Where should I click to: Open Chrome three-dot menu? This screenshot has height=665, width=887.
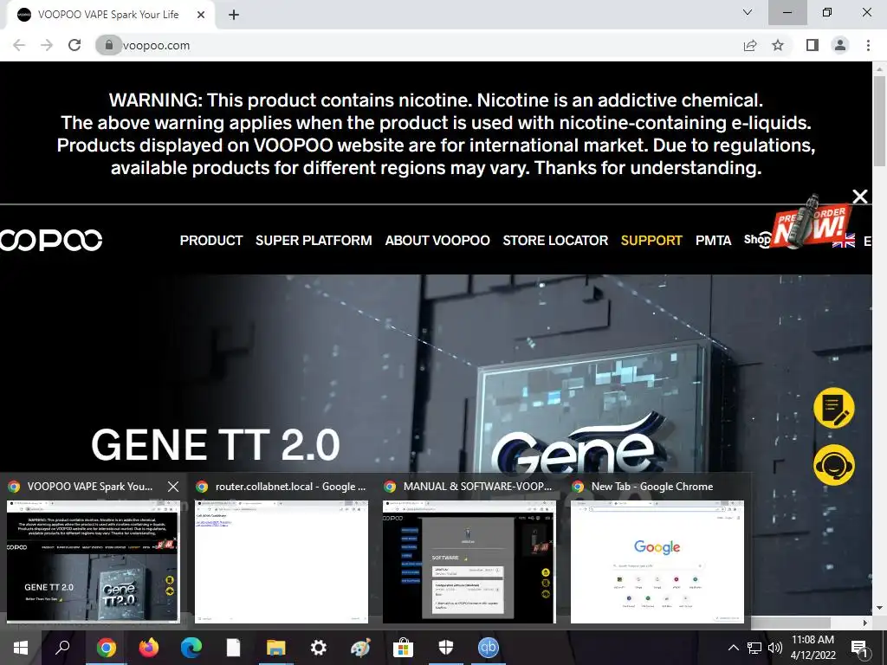click(x=868, y=45)
